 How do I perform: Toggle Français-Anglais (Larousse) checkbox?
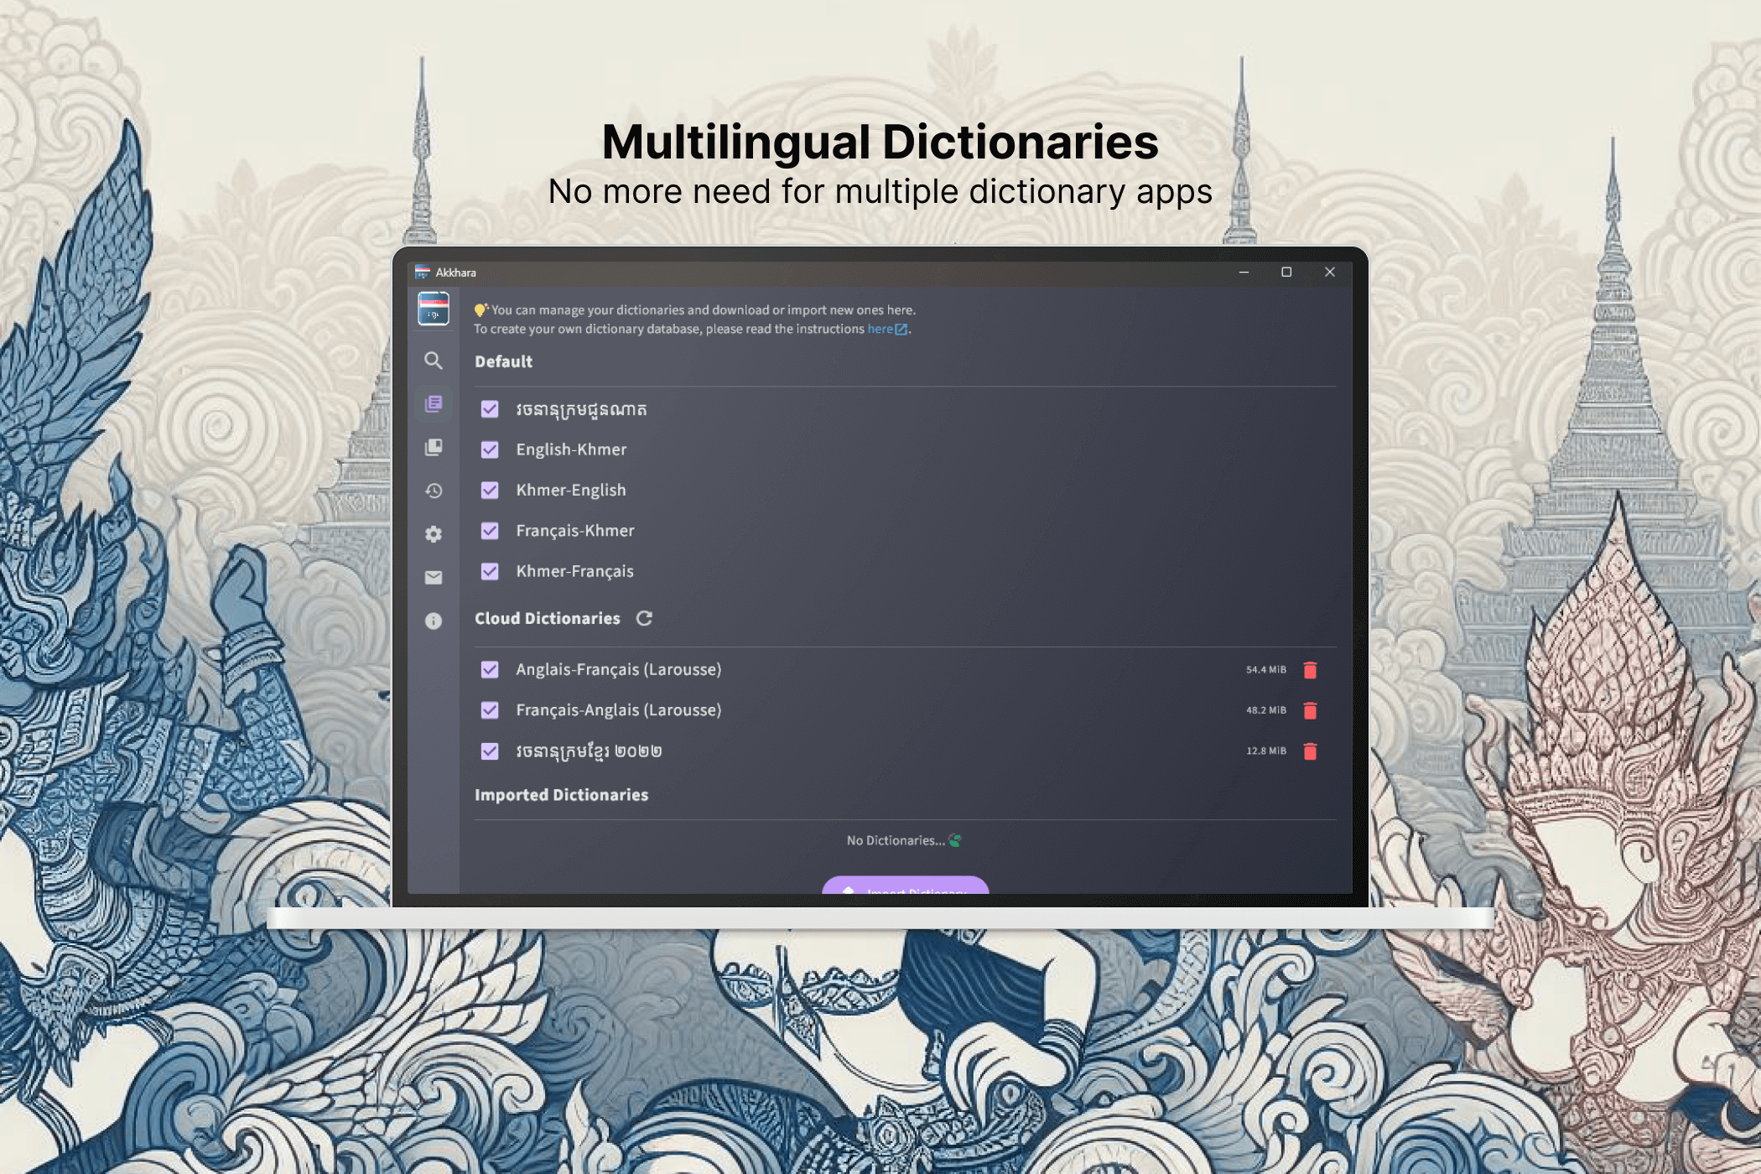pyautogui.click(x=490, y=711)
